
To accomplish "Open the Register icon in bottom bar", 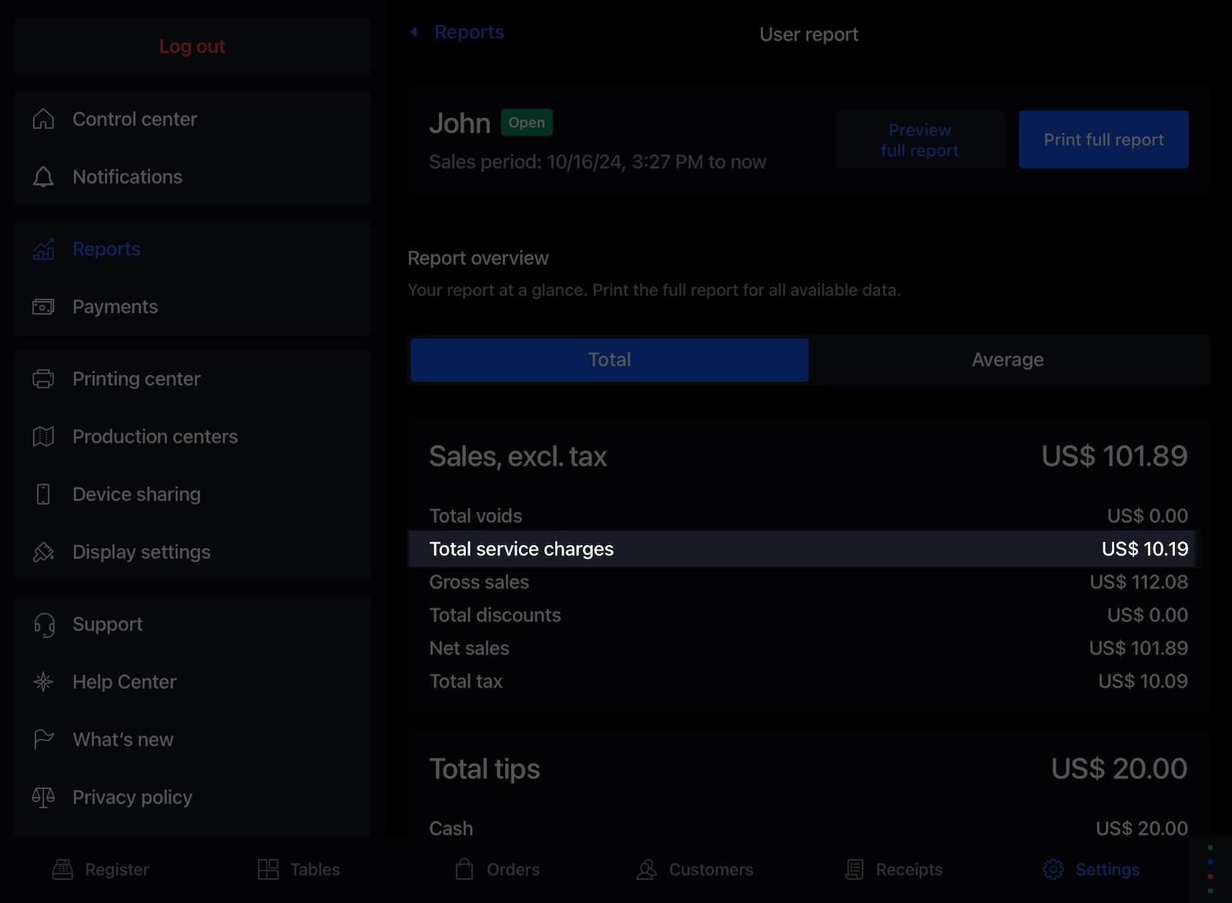I will point(63,869).
